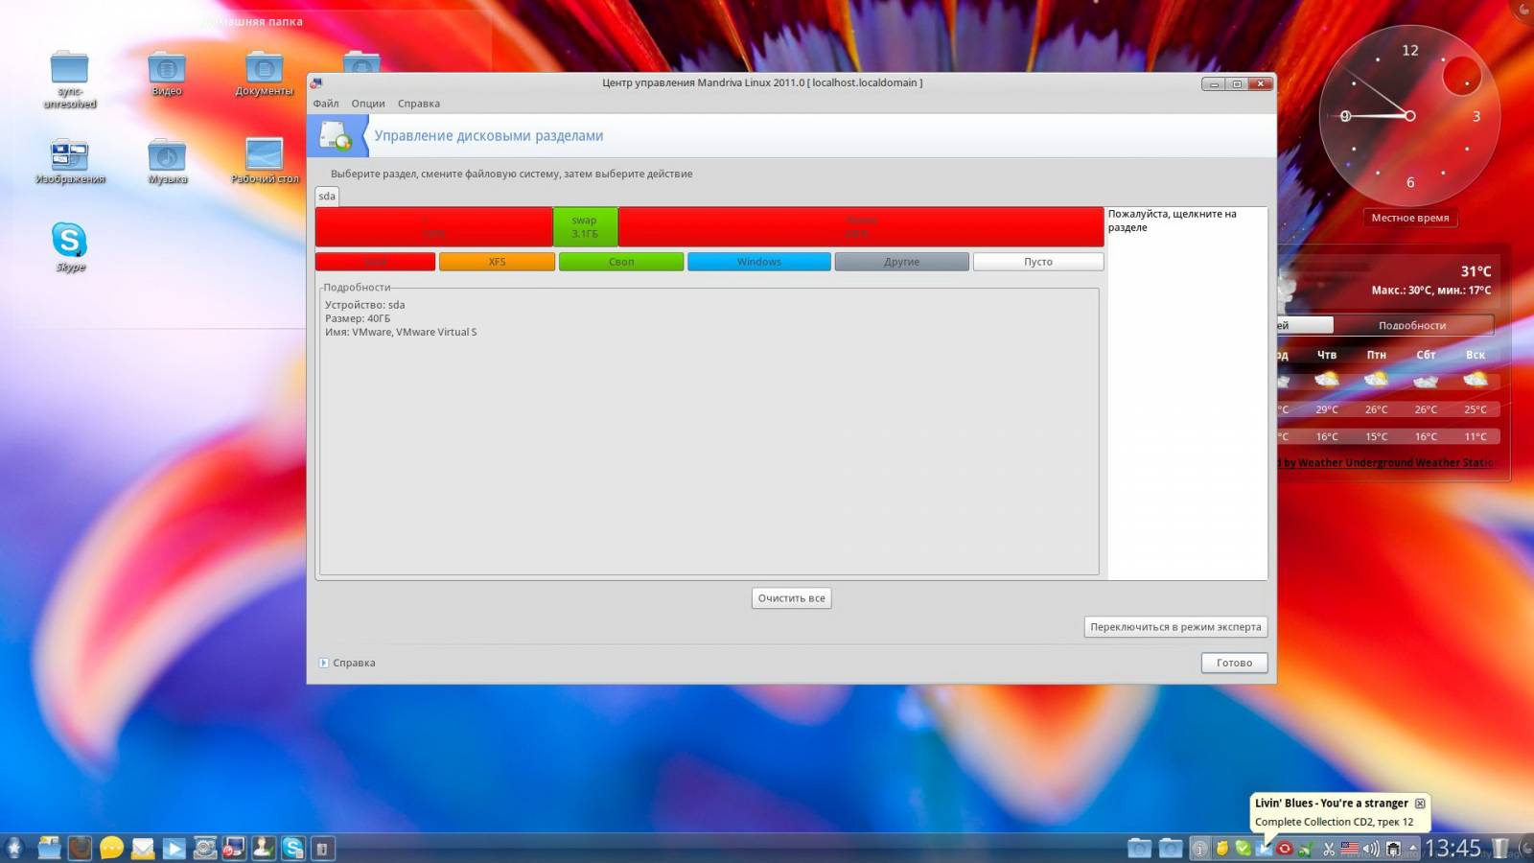Switch to the Mandriva Control Center taskbar entry

(x=234, y=848)
